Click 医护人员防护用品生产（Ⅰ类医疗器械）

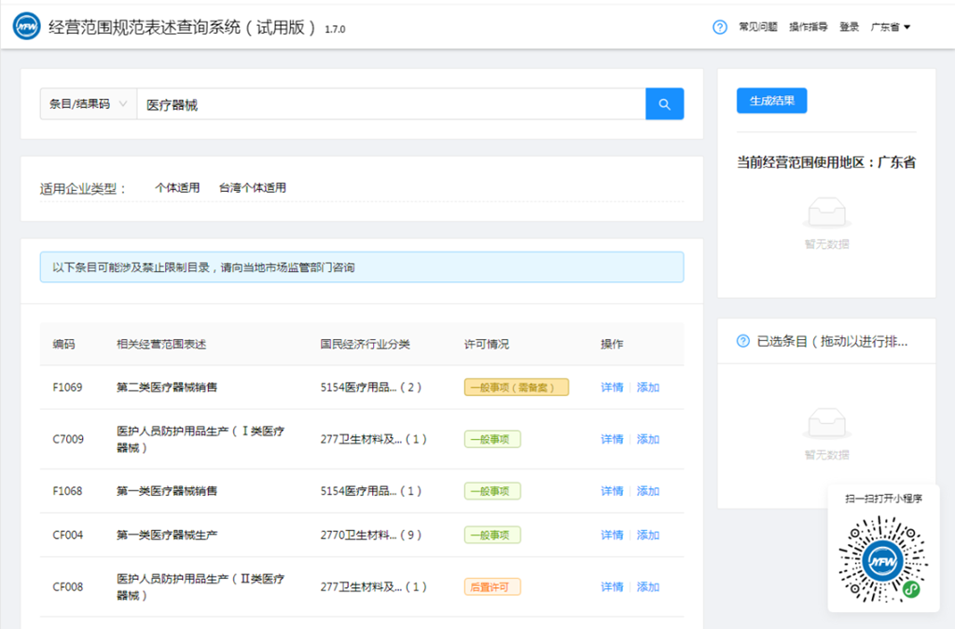click(x=201, y=439)
